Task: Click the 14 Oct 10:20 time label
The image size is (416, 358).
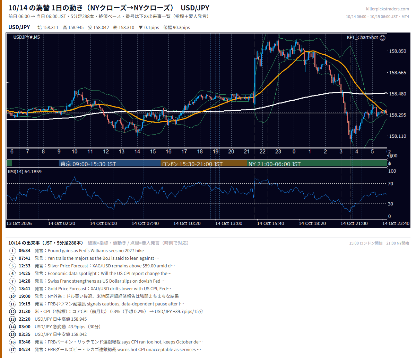Action: tap(187, 223)
